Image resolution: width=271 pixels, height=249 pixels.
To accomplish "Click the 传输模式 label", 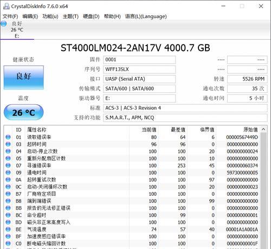I will (89, 88).
